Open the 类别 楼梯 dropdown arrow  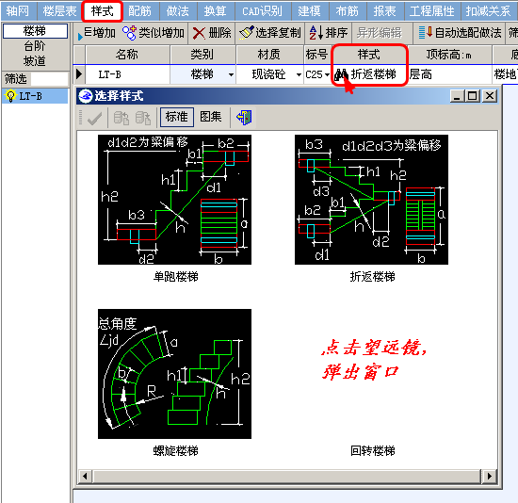pyautogui.click(x=231, y=74)
